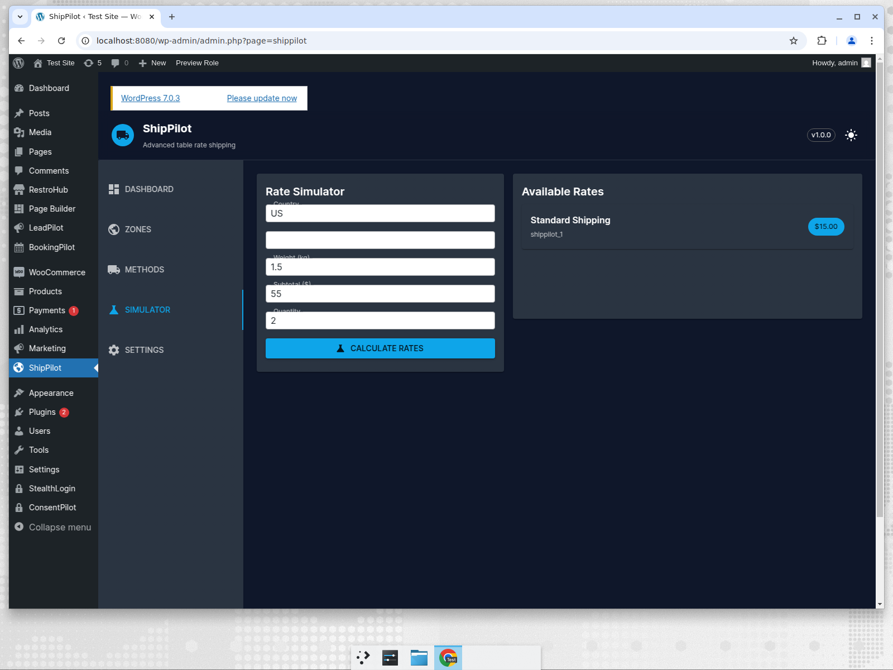Click the address bar URL
This screenshot has width=893, height=670.
click(201, 41)
